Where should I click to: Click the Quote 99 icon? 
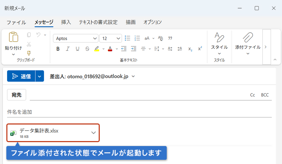tap(170, 38)
